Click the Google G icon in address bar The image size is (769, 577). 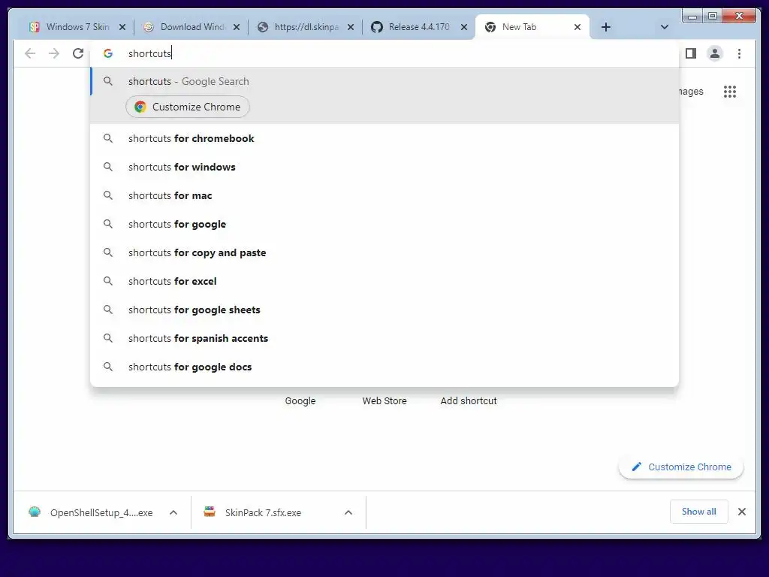pos(108,53)
